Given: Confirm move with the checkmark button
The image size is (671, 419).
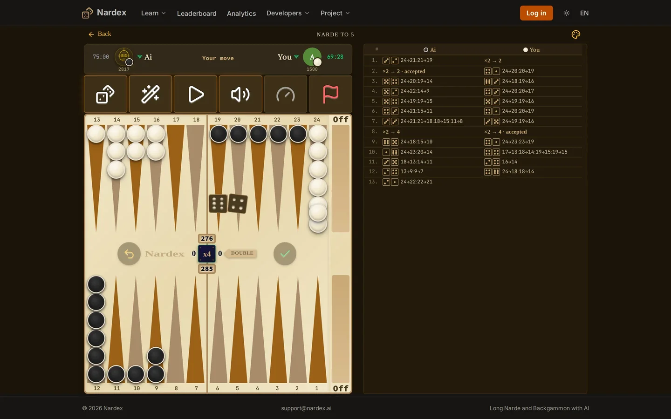Looking at the screenshot, I should [x=285, y=254].
